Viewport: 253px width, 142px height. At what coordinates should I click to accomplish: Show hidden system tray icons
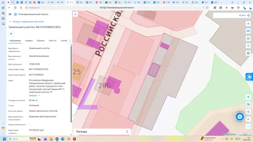pyautogui.click(x=222, y=139)
